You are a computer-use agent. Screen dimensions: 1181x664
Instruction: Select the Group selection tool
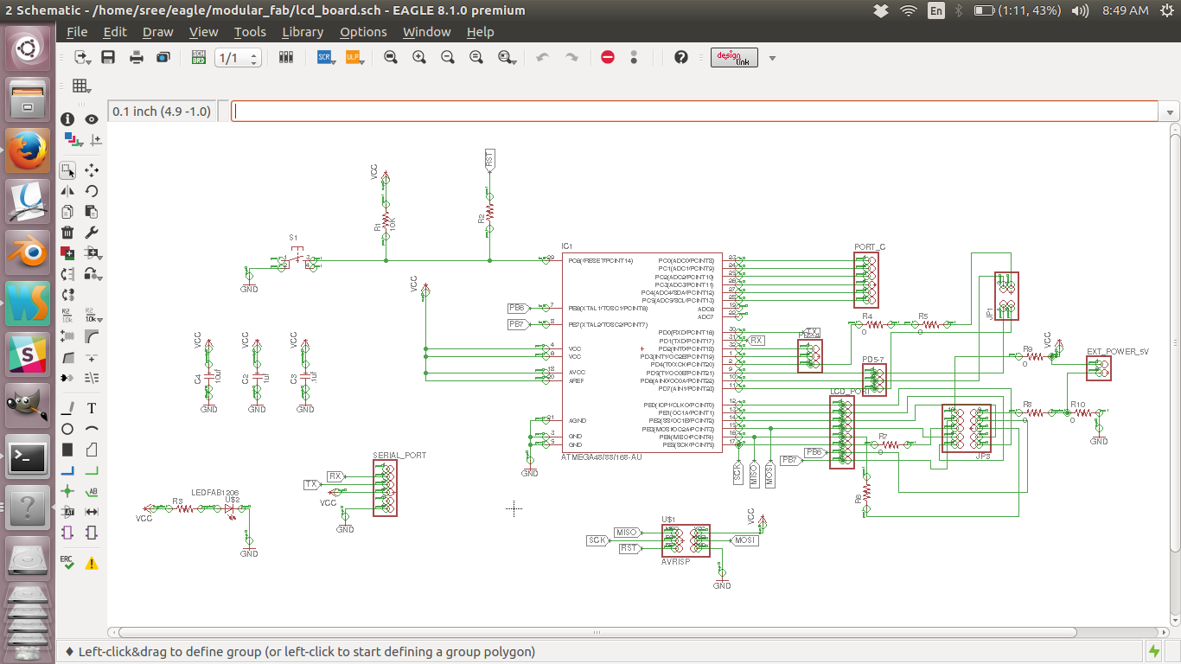(x=67, y=170)
